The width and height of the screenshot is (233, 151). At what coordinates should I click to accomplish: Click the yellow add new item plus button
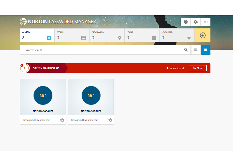pyautogui.click(x=202, y=35)
